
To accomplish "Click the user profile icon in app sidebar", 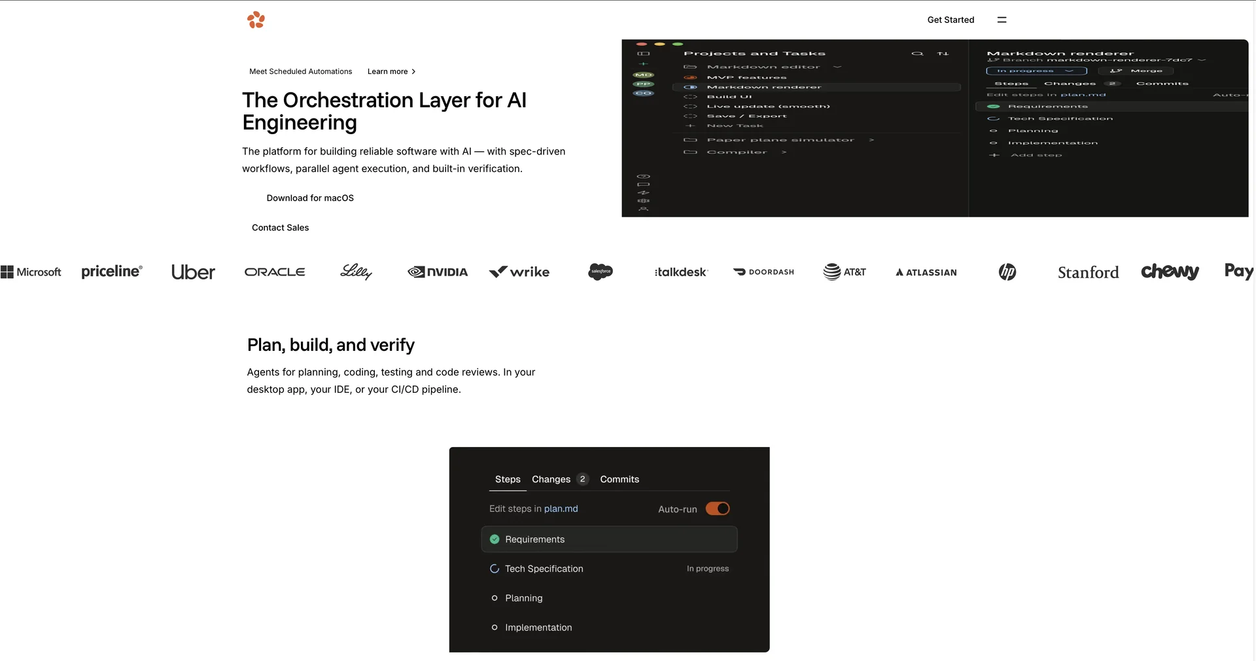I will pos(644,209).
